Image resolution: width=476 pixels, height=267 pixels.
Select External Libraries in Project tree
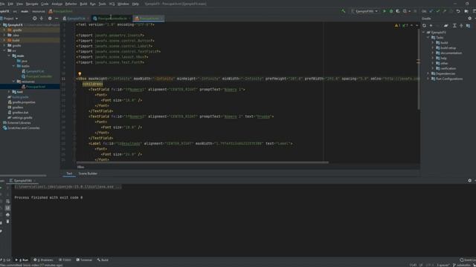16,122
